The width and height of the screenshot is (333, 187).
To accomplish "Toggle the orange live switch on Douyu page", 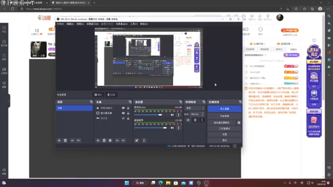I will (51, 29).
